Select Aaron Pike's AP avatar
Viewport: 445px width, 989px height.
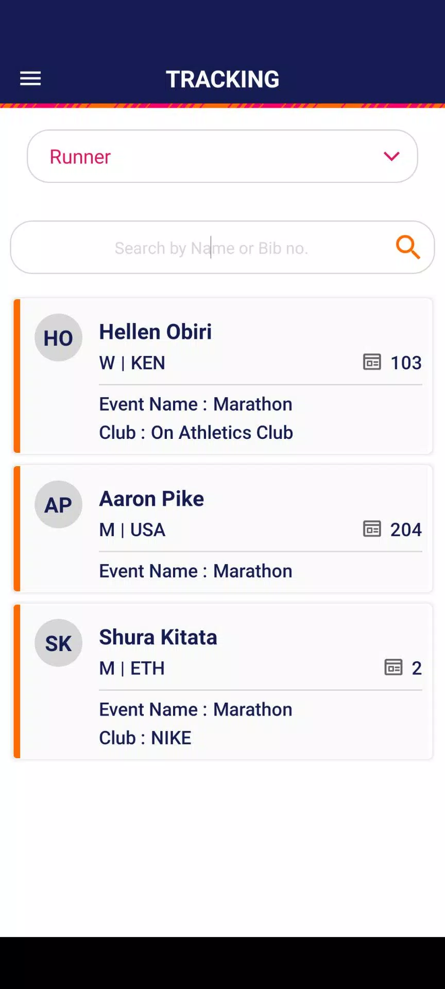click(58, 504)
